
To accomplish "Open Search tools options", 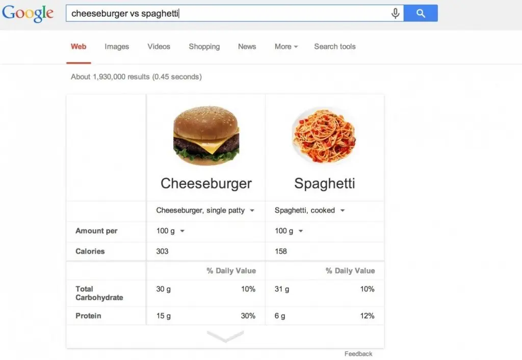I will [334, 46].
